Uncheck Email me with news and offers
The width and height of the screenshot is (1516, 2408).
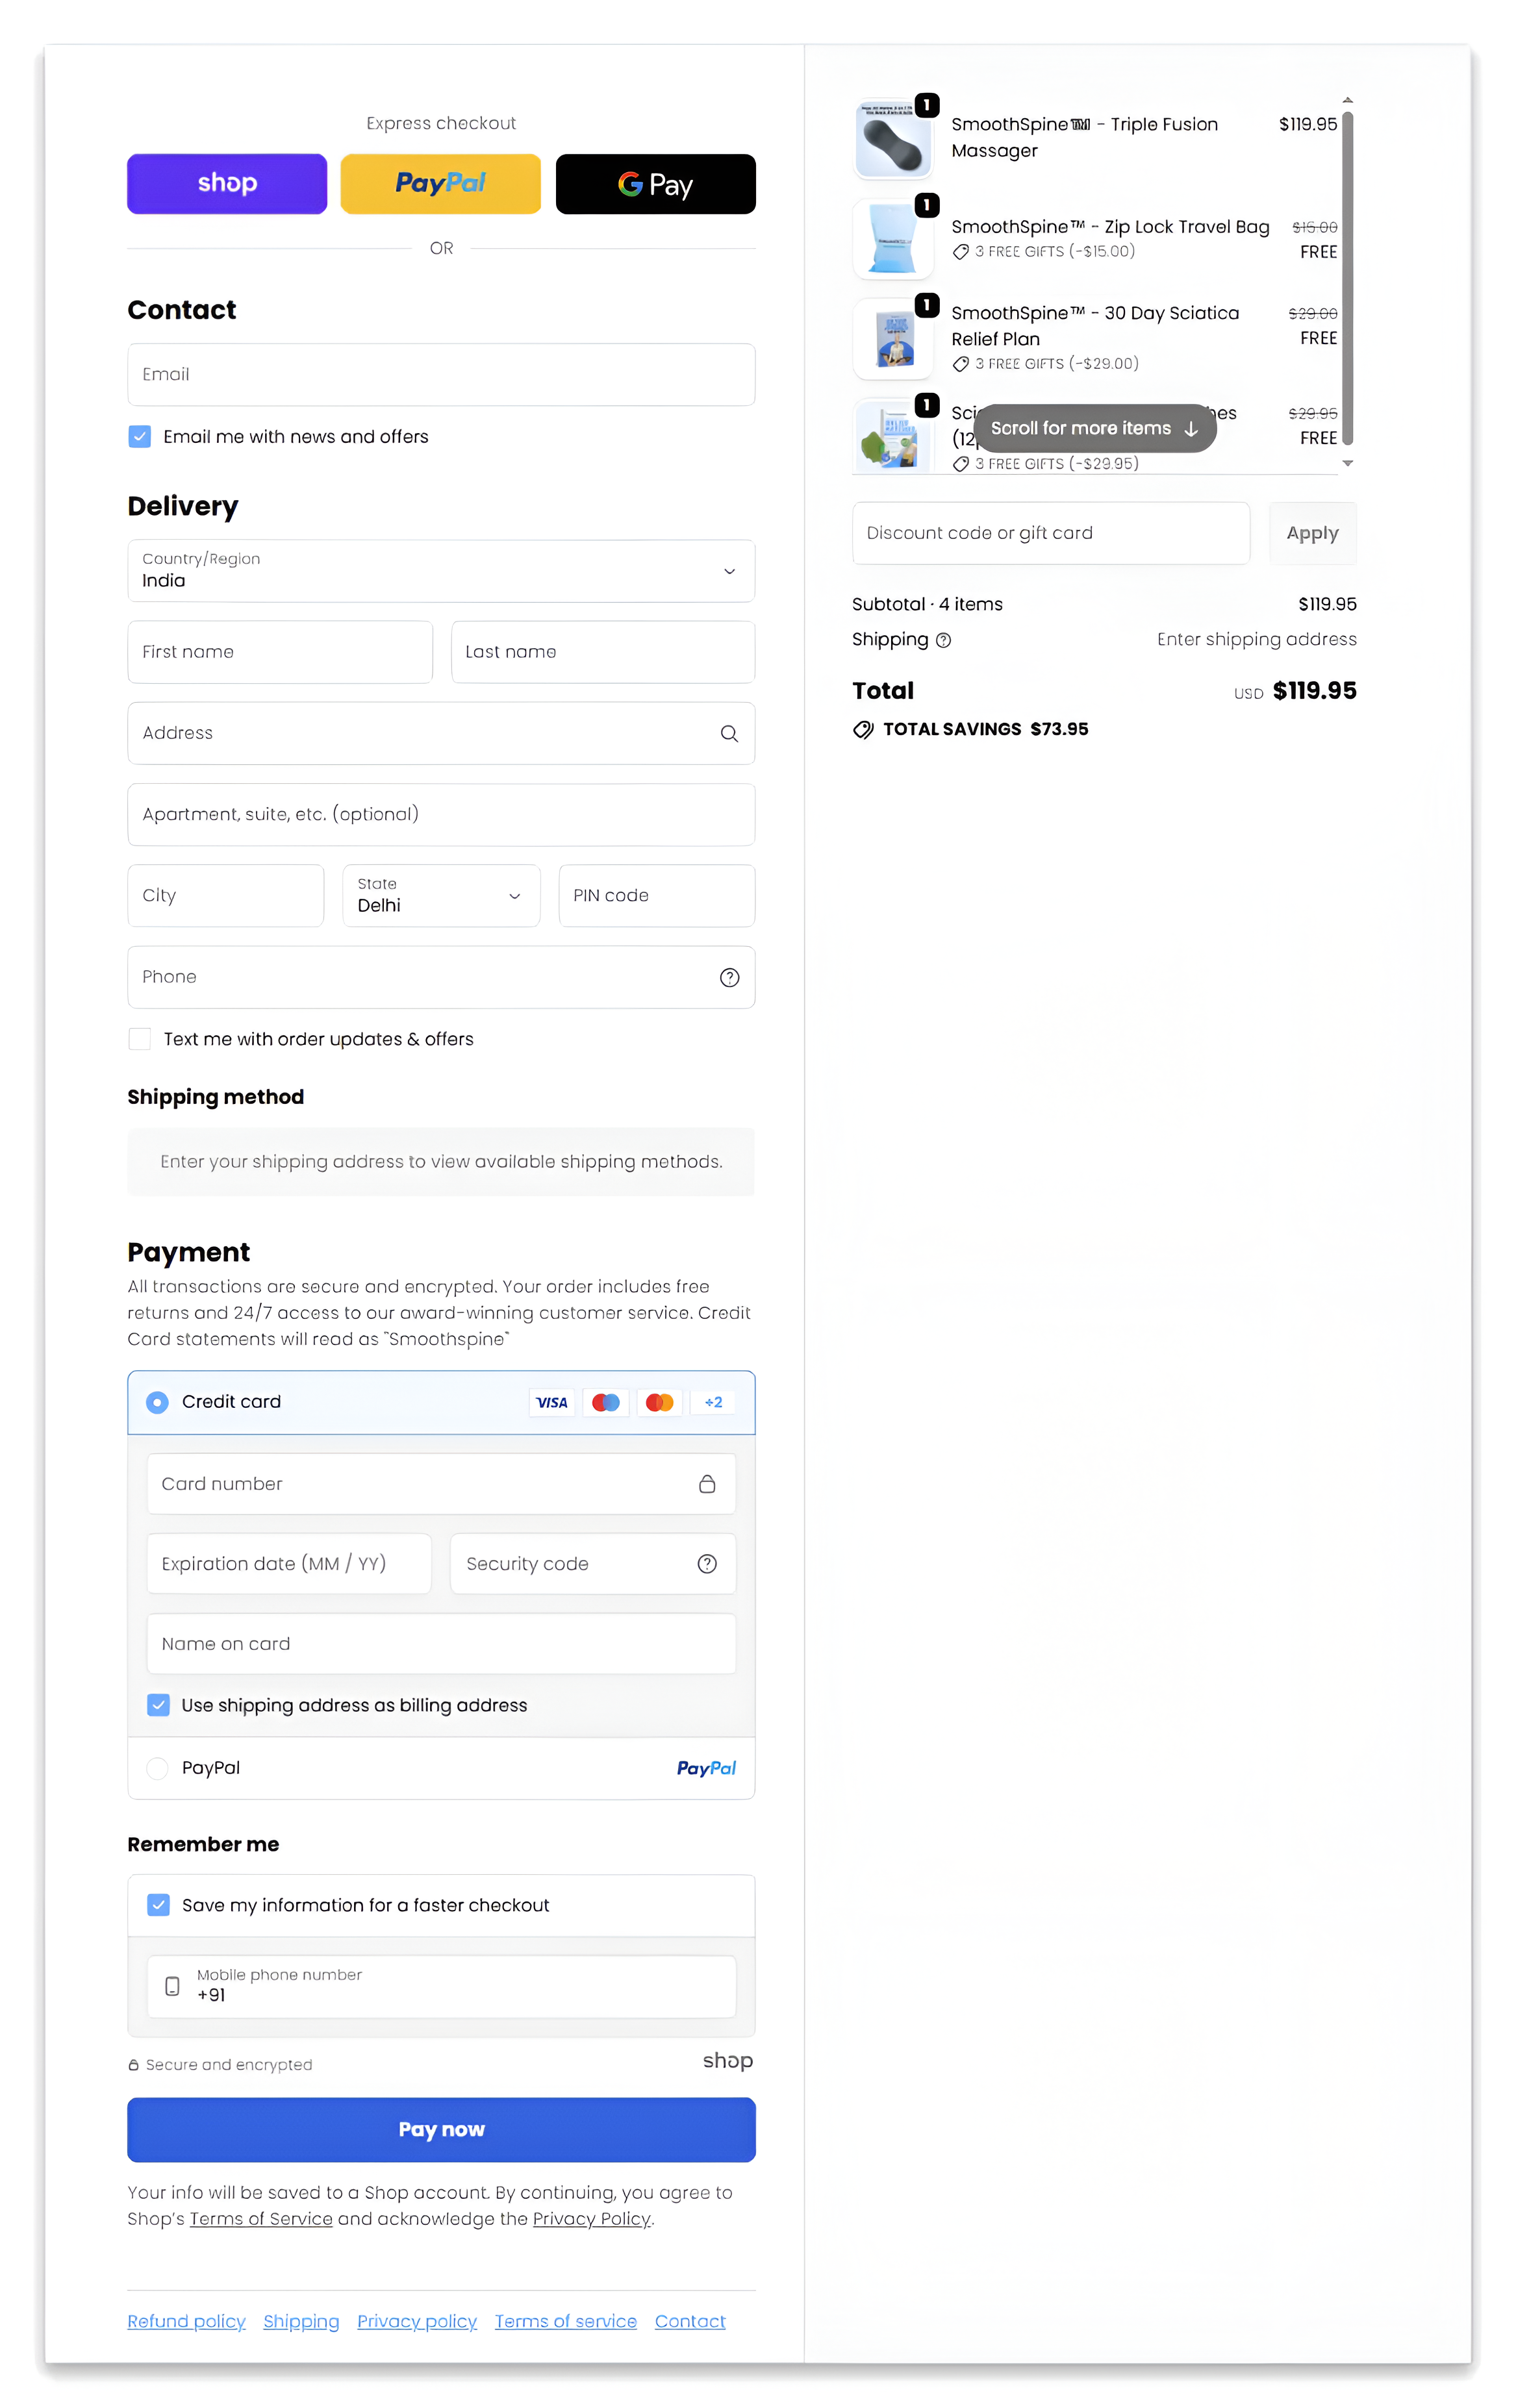140,437
